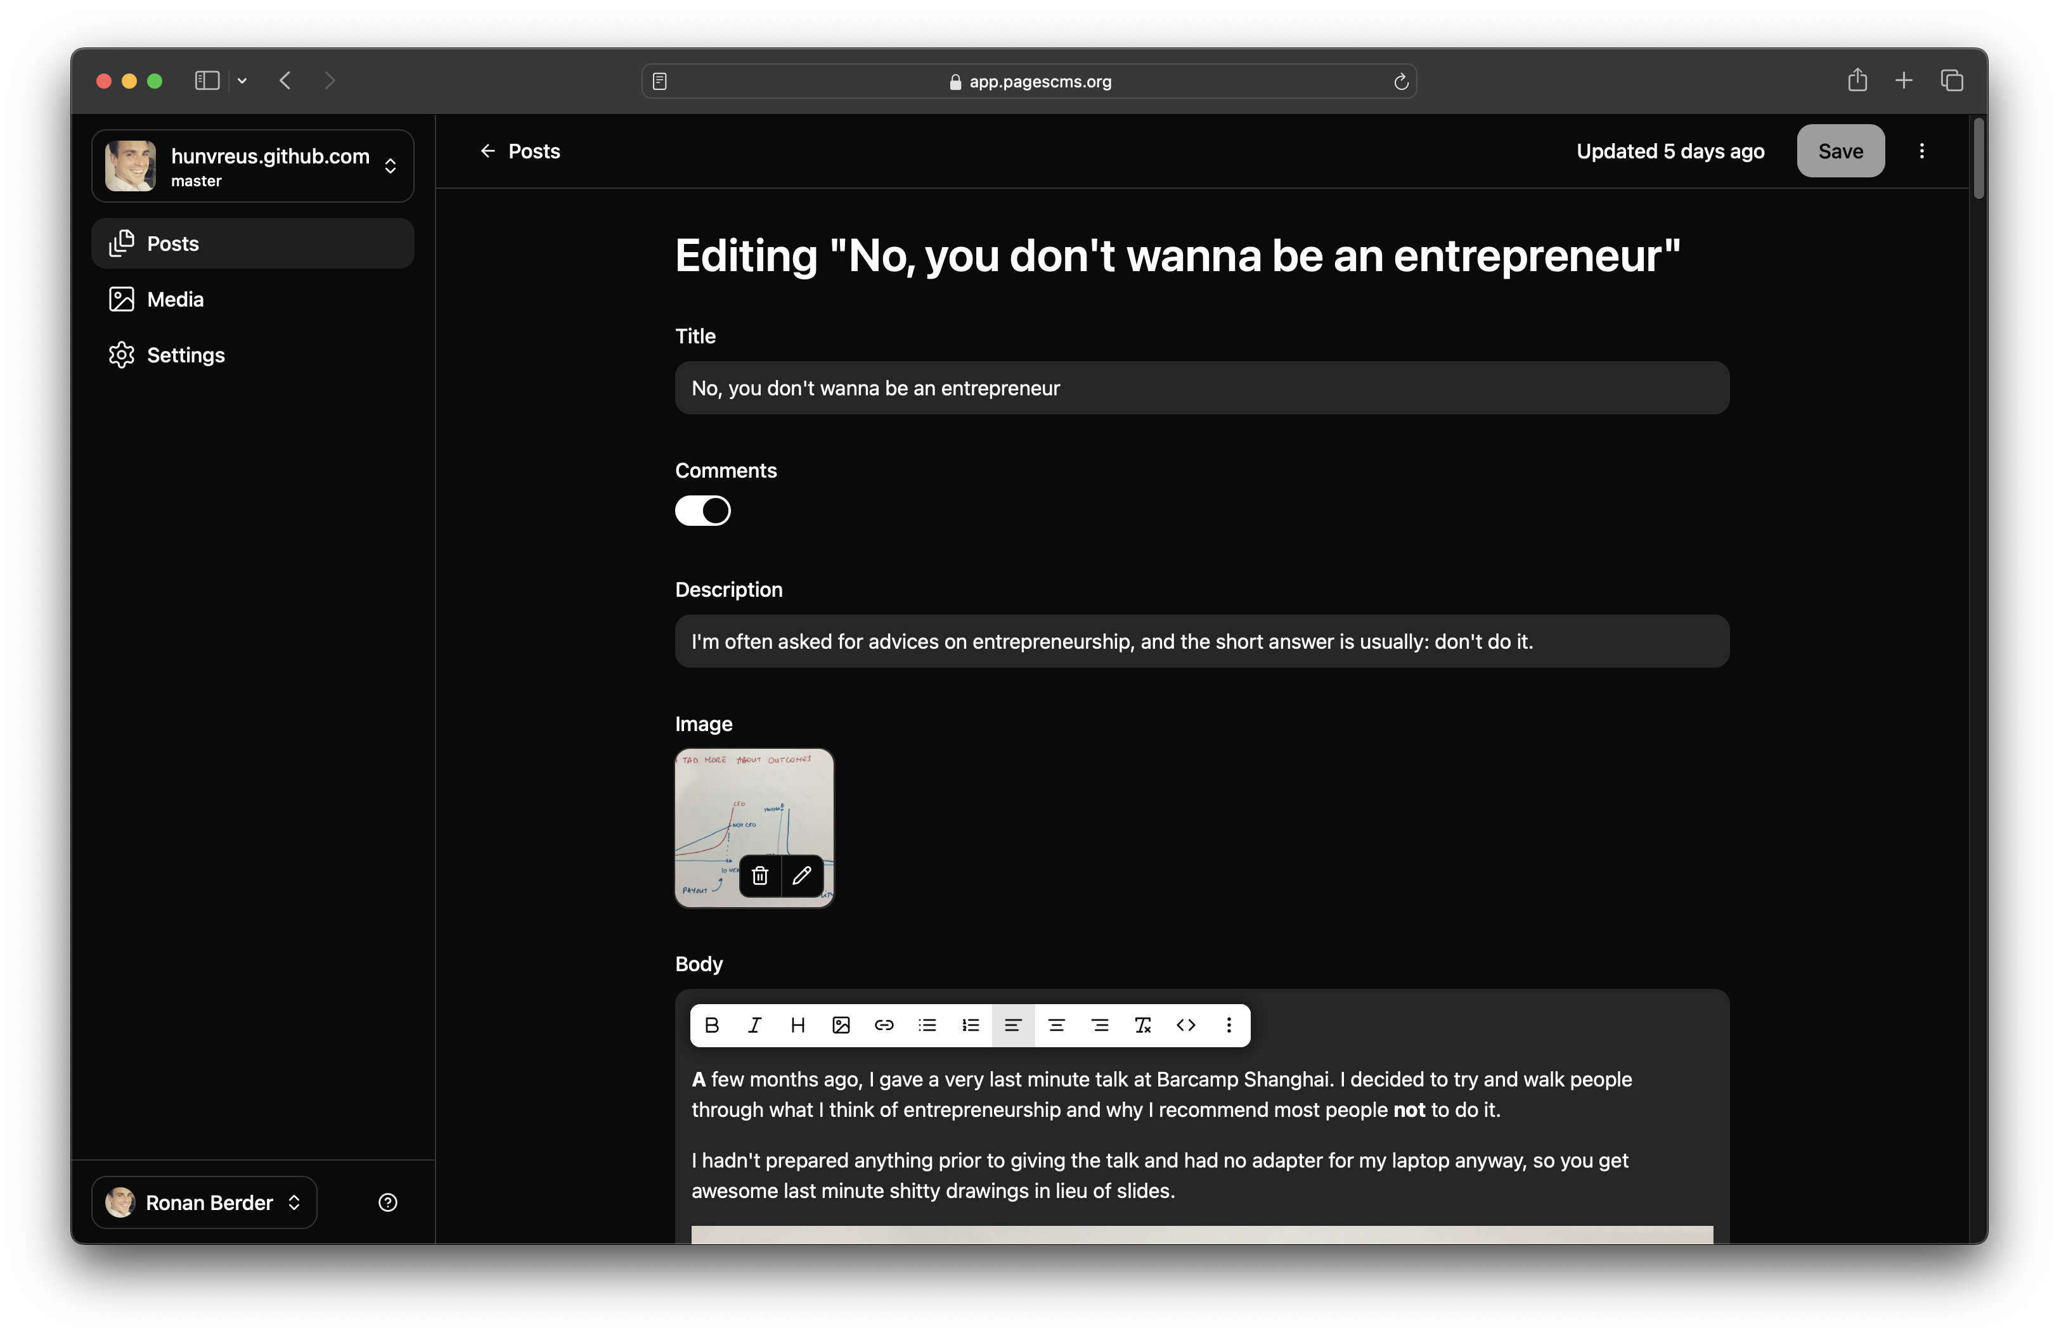This screenshot has height=1338, width=2059.
Task: Add a hyperlink in Body editor
Action: click(884, 1025)
